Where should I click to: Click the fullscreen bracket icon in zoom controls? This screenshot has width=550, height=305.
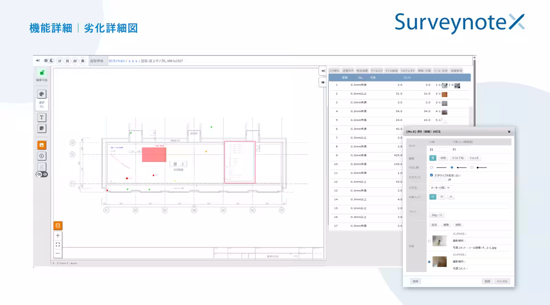(x=58, y=244)
